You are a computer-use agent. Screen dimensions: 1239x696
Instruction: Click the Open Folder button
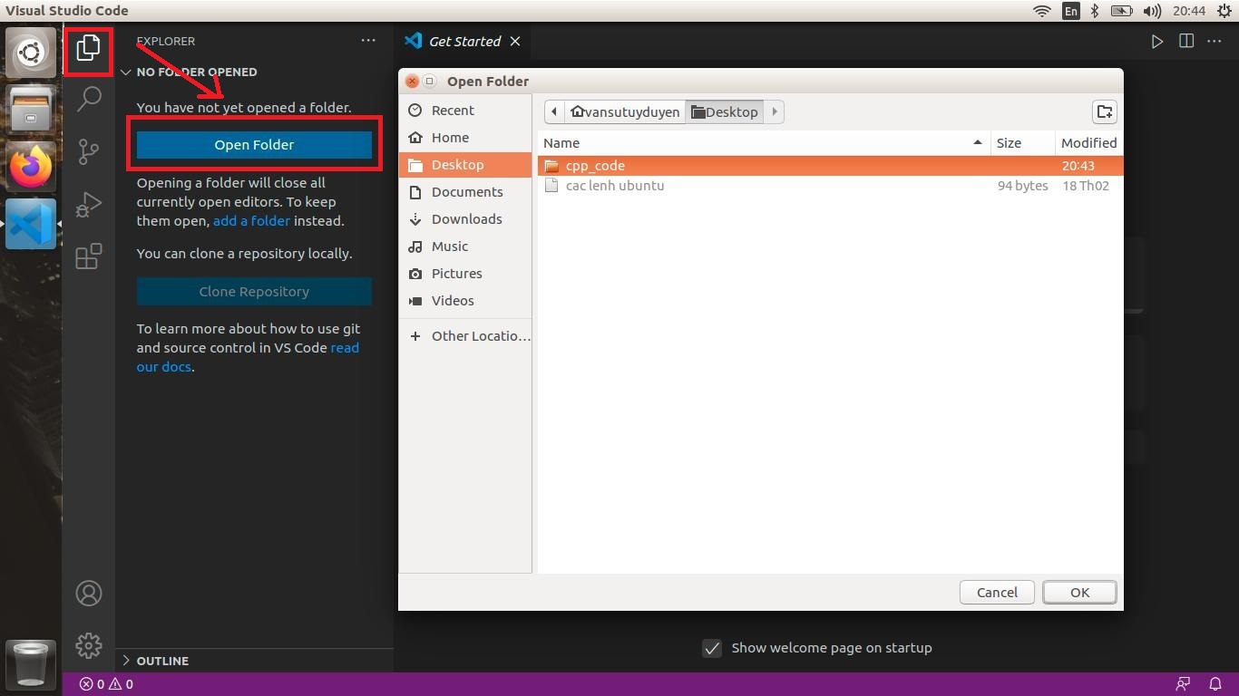[x=254, y=144]
